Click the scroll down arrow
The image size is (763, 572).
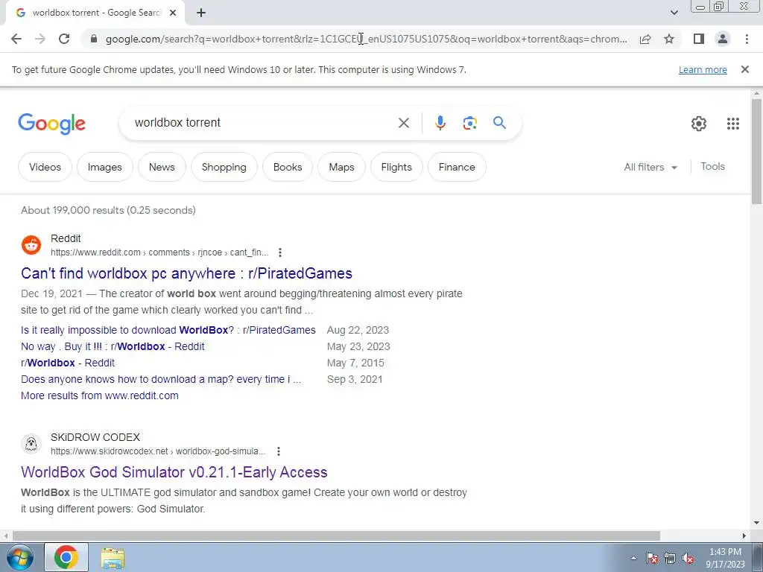[756, 524]
